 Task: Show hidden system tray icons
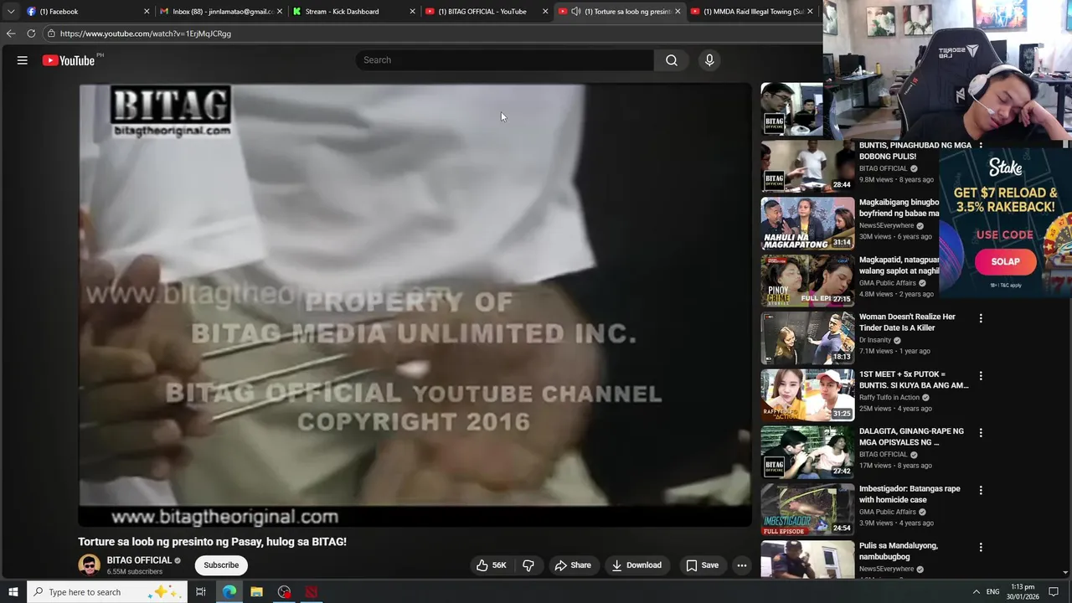pyautogui.click(x=976, y=592)
